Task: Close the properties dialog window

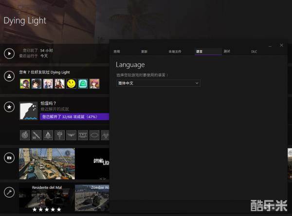Action: point(281,45)
